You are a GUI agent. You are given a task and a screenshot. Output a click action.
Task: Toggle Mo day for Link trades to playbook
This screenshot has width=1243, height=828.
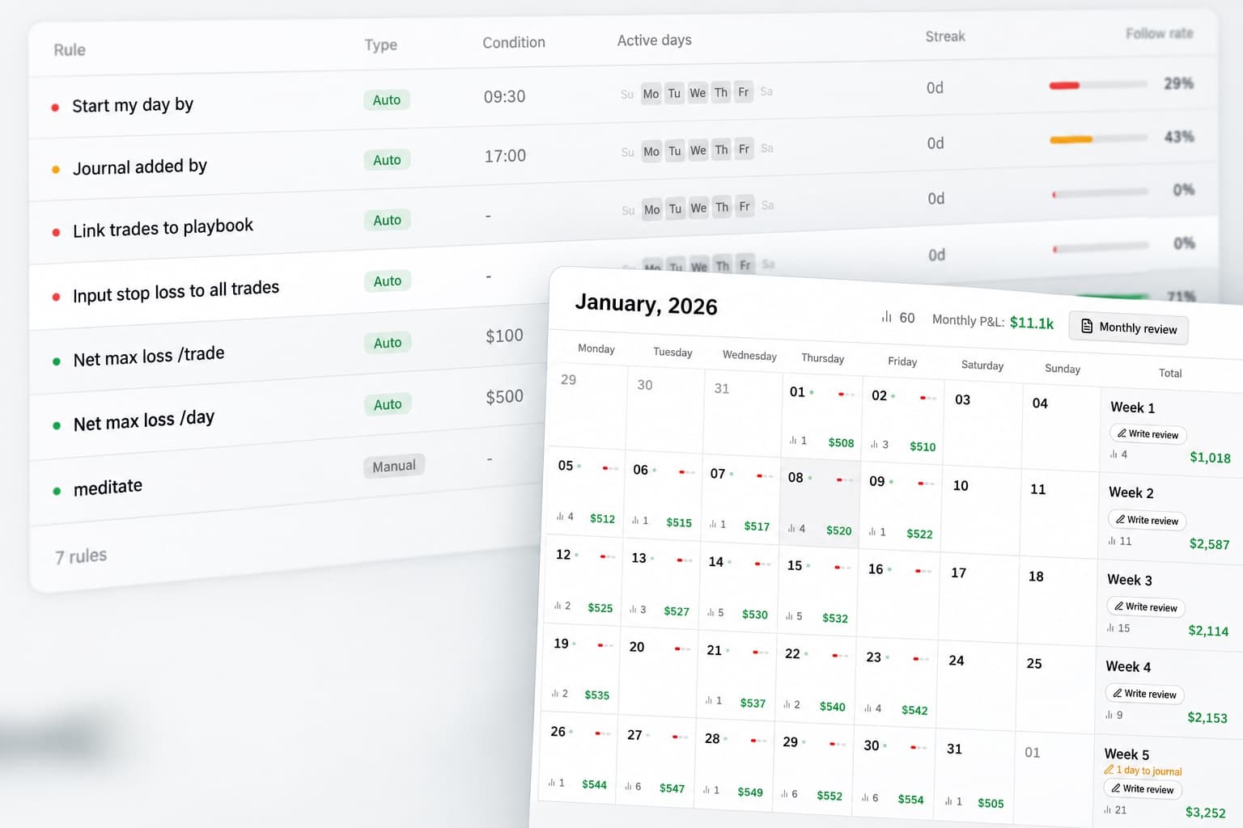click(651, 209)
